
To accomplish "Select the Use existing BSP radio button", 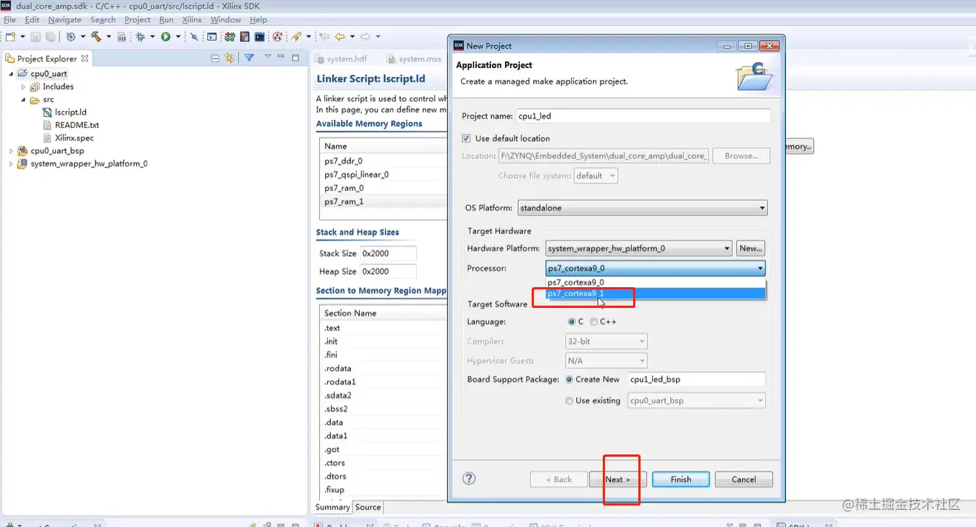I will [569, 400].
